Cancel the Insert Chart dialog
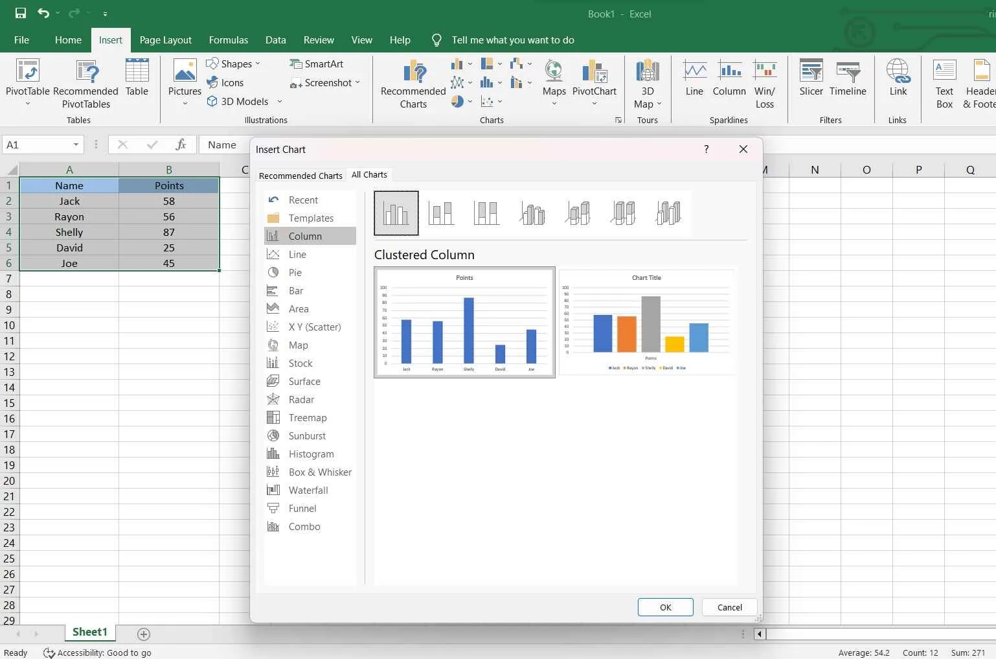This screenshot has height=659, width=996. coord(729,607)
